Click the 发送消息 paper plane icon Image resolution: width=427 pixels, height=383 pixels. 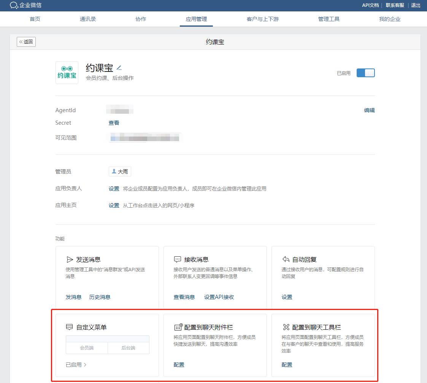coord(70,259)
